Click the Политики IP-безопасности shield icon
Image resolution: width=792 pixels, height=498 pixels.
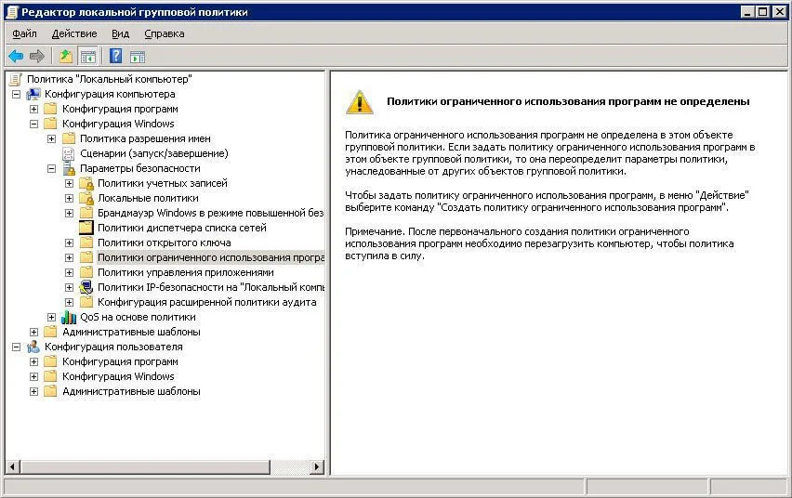tap(86, 287)
